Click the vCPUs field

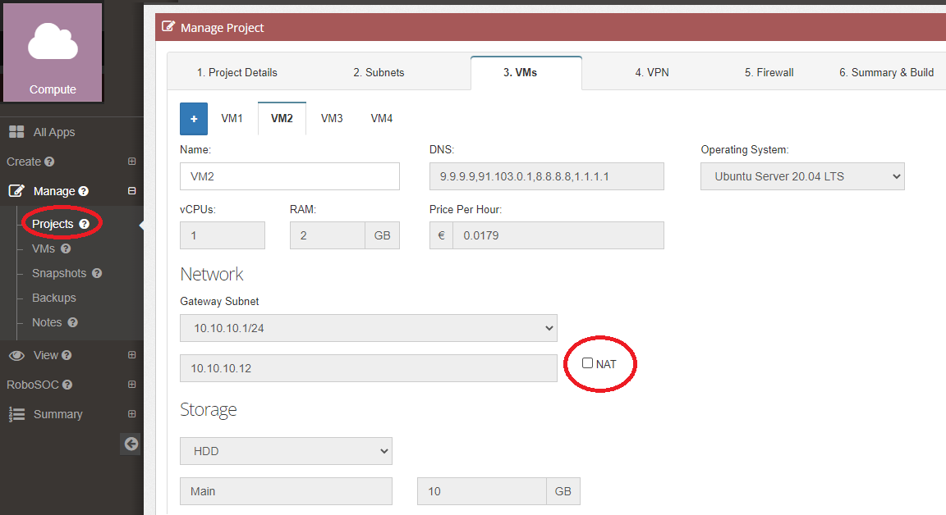pos(222,235)
